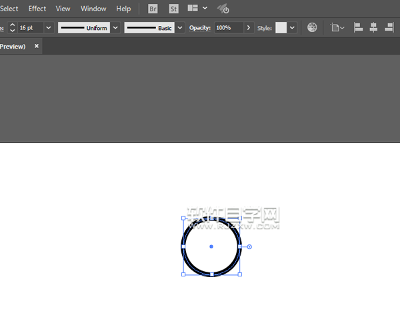Click the horizontal align right icon
400x327 pixels.
(x=389, y=28)
